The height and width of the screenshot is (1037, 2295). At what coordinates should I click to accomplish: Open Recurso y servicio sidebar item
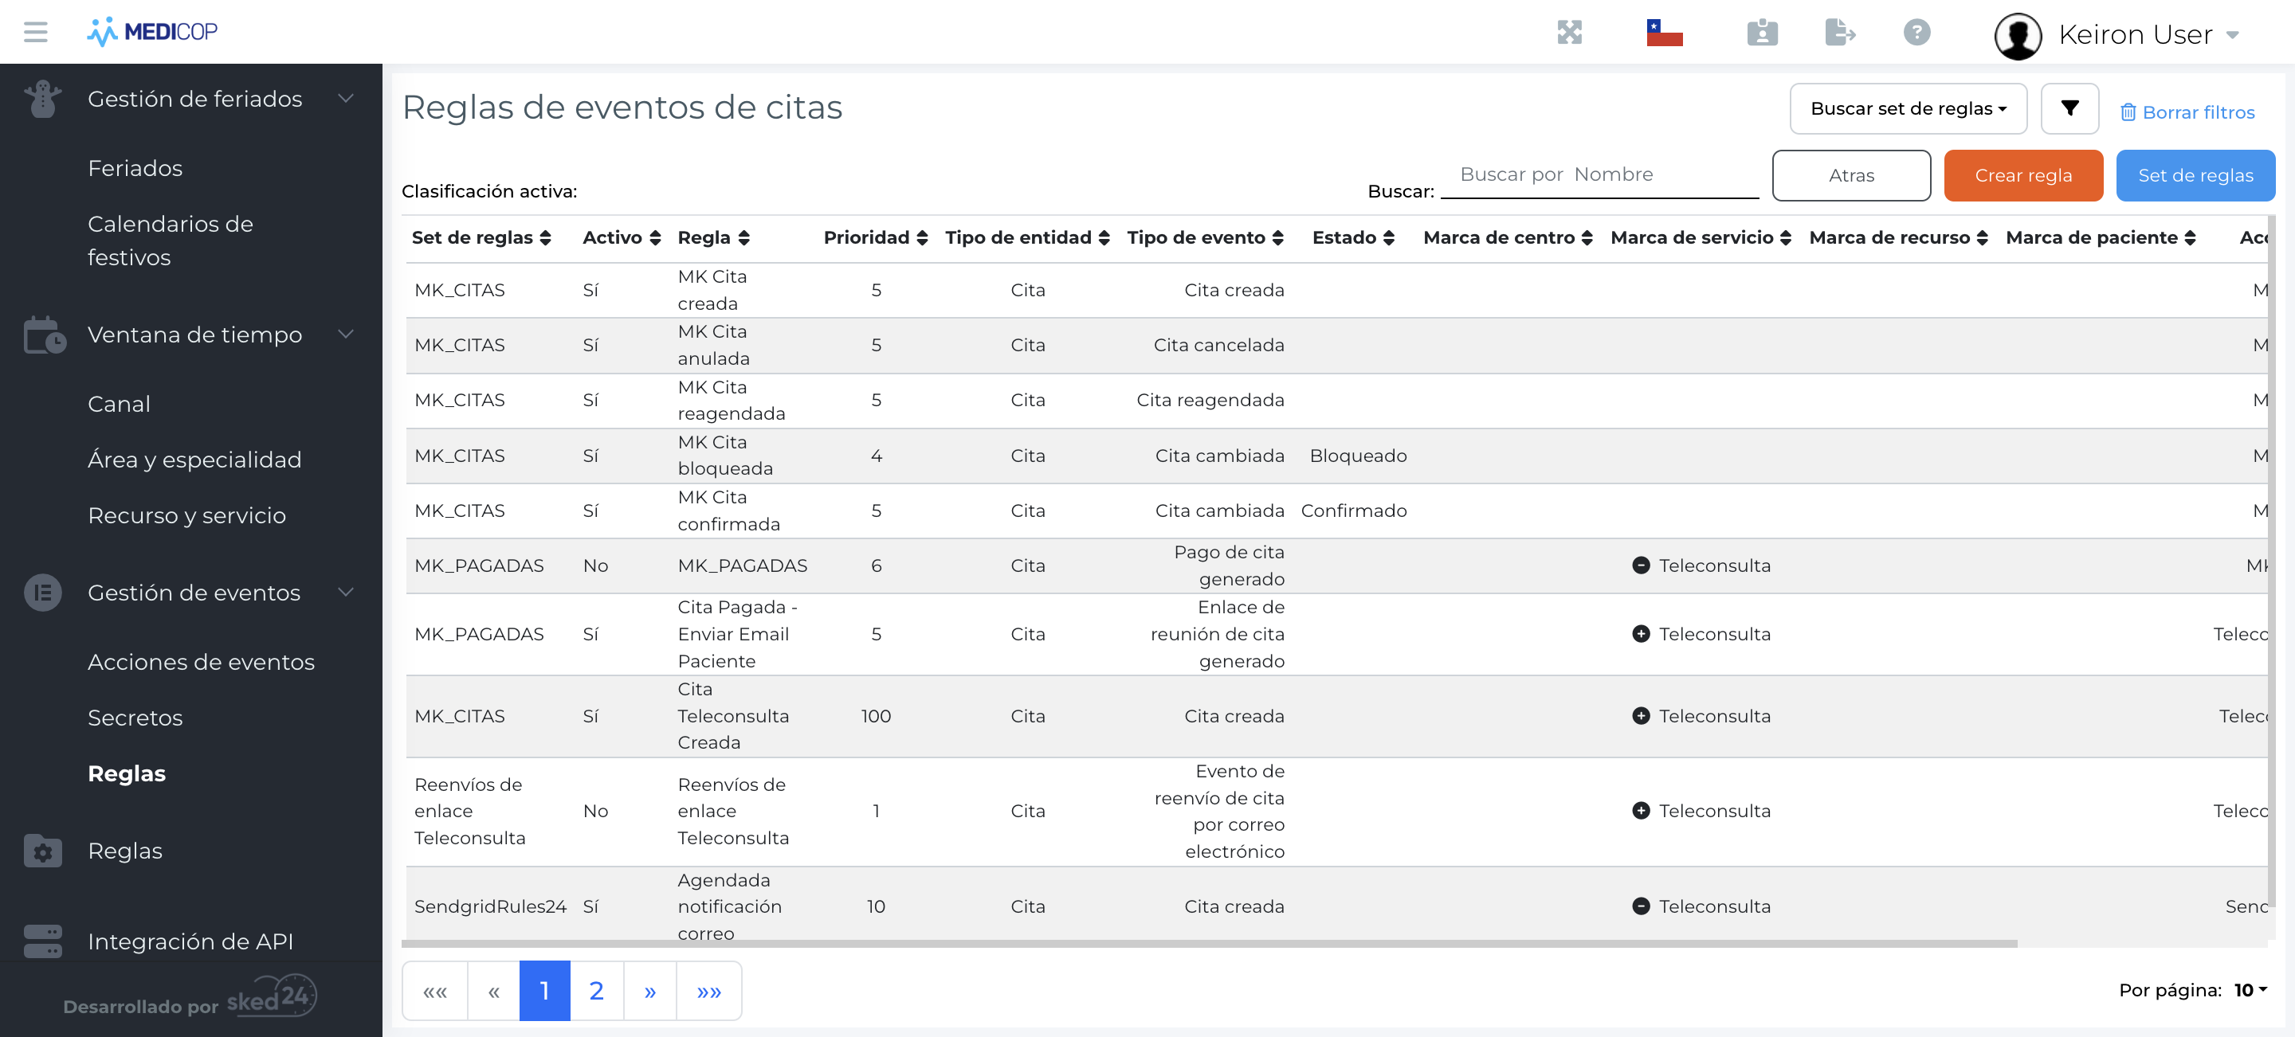[186, 515]
